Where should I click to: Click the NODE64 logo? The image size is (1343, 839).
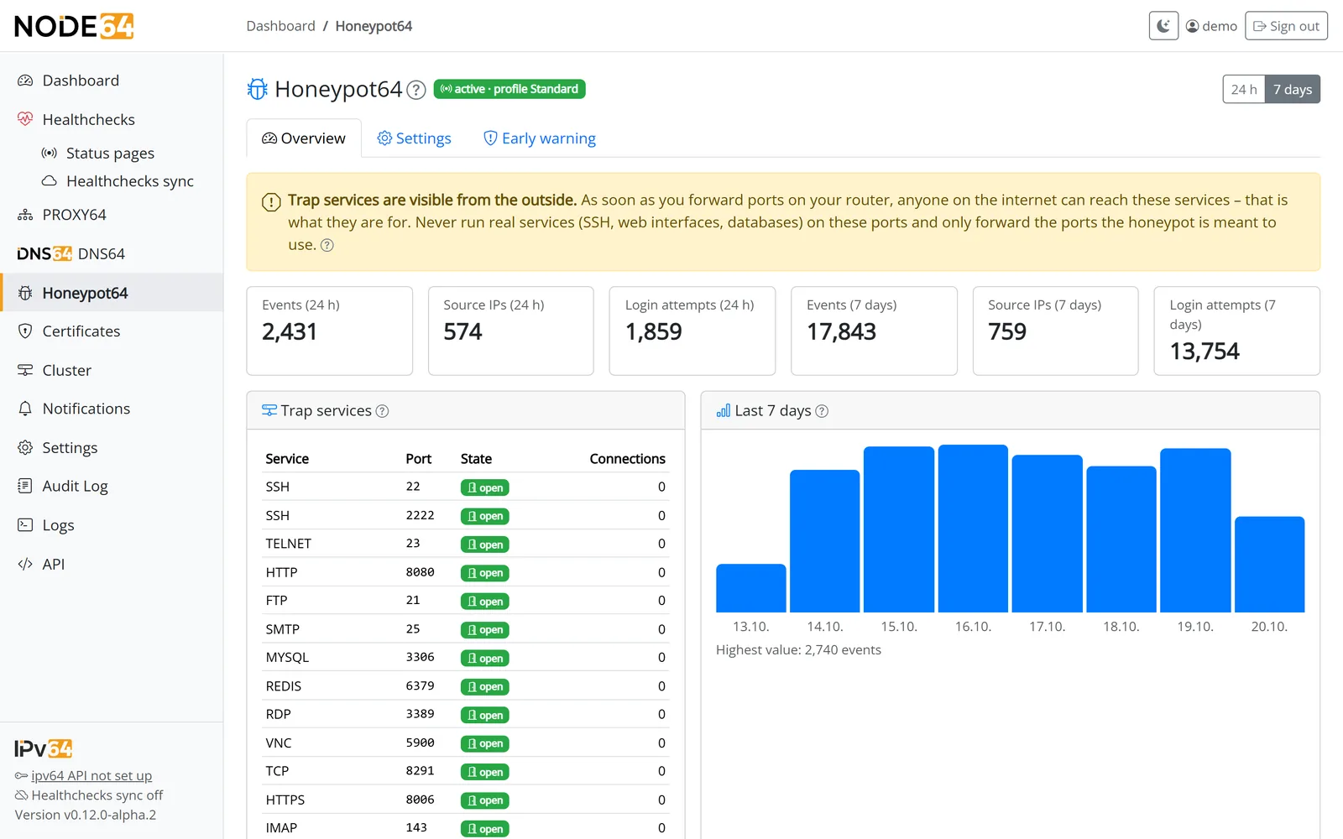[x=74, y=26]
